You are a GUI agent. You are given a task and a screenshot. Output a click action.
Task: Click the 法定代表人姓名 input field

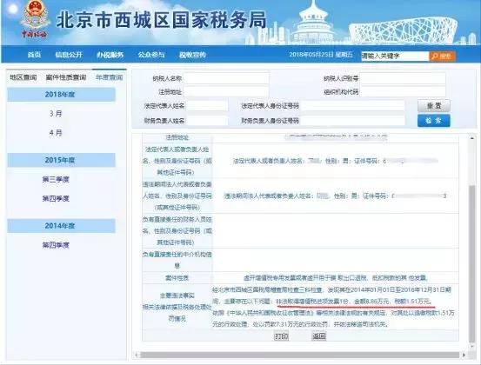pyautogui.click(x=207, y=106)
